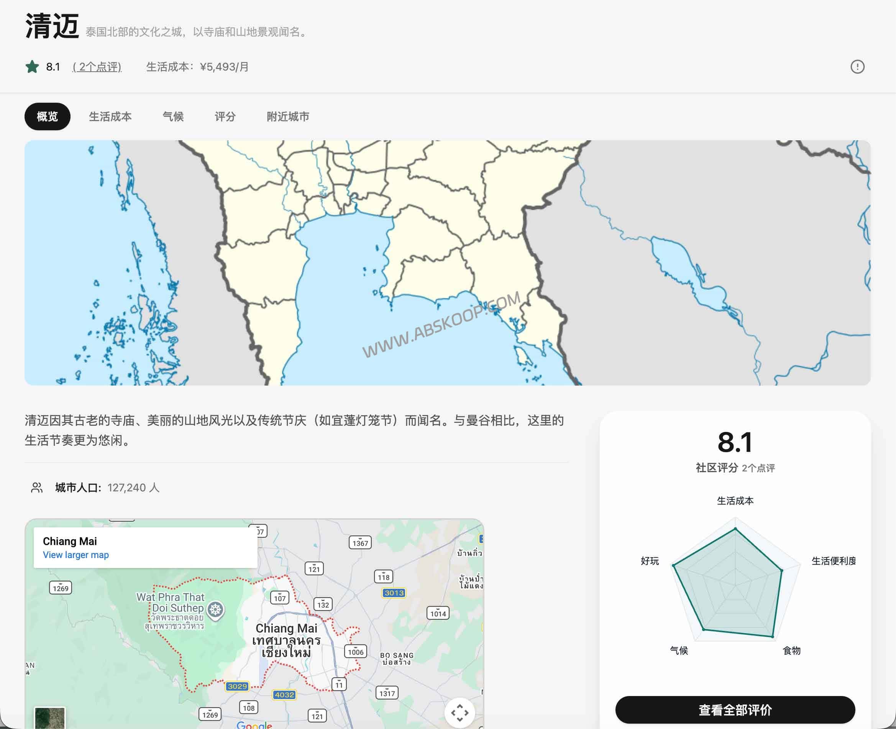Select the 概览 tab
The image size is (896, 729).
[47, 117]
